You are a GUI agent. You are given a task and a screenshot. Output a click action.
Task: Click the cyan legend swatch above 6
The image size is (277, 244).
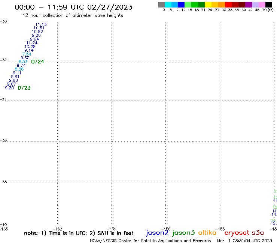coord(168,5)
